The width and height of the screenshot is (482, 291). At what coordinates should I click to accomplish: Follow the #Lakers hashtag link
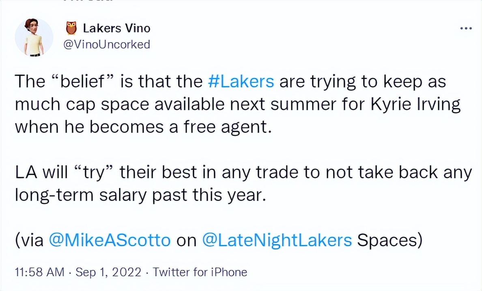(x=241, y=82)
